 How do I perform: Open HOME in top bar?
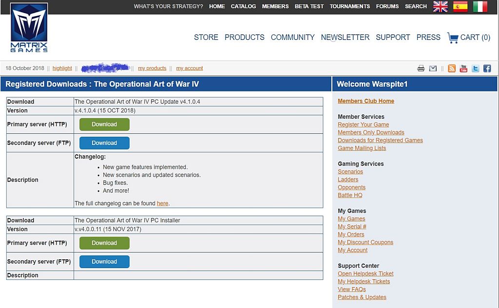click(x=217, y=6)
